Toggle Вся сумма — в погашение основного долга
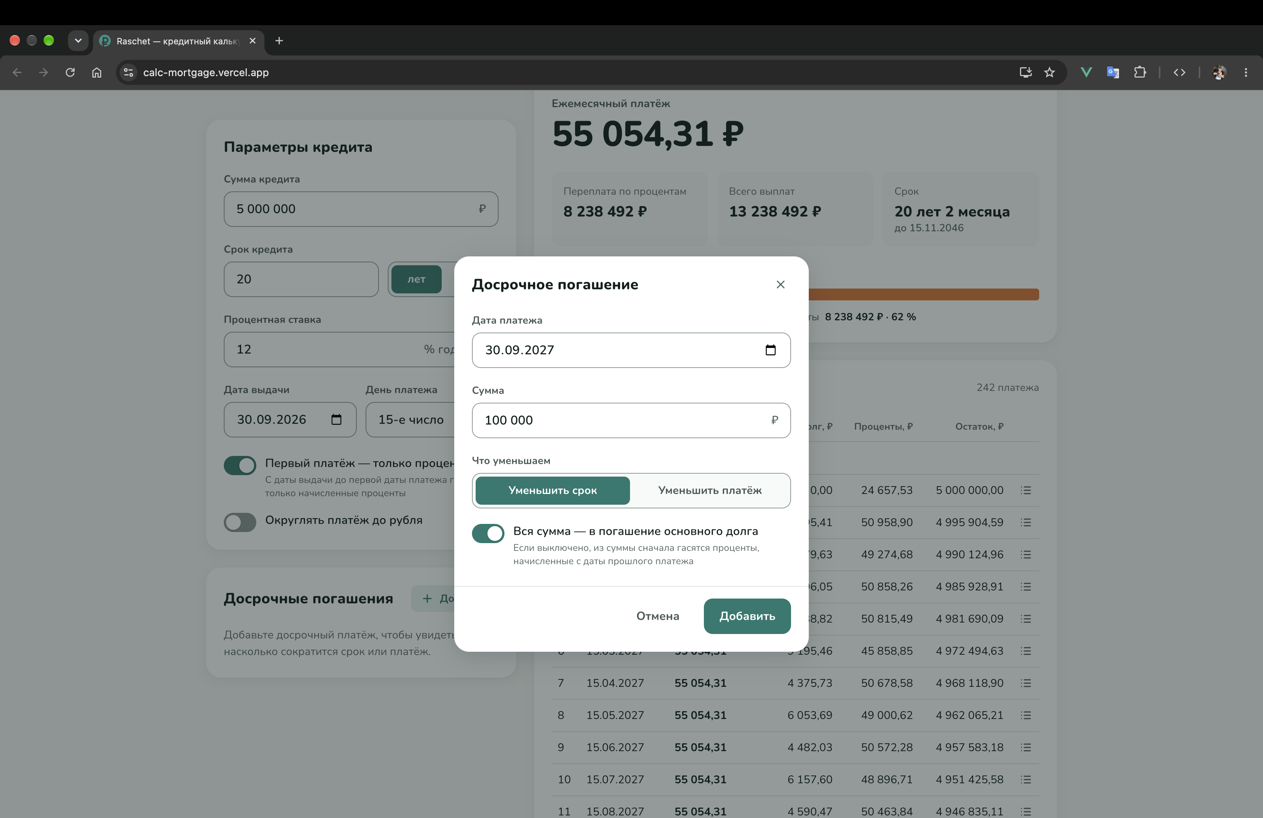Viewport: 1263px width, 818px height. pos(488,533)
